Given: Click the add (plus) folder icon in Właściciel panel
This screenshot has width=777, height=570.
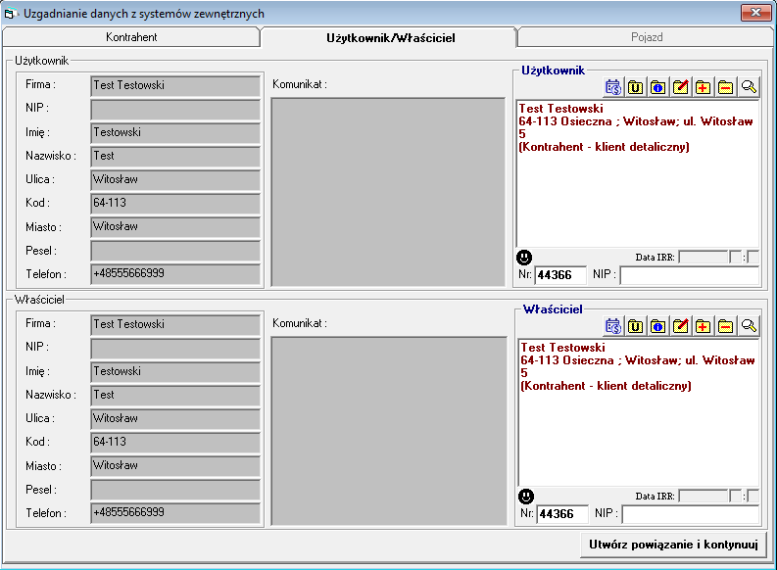Looking at the screenshot, I should [703, 326].
